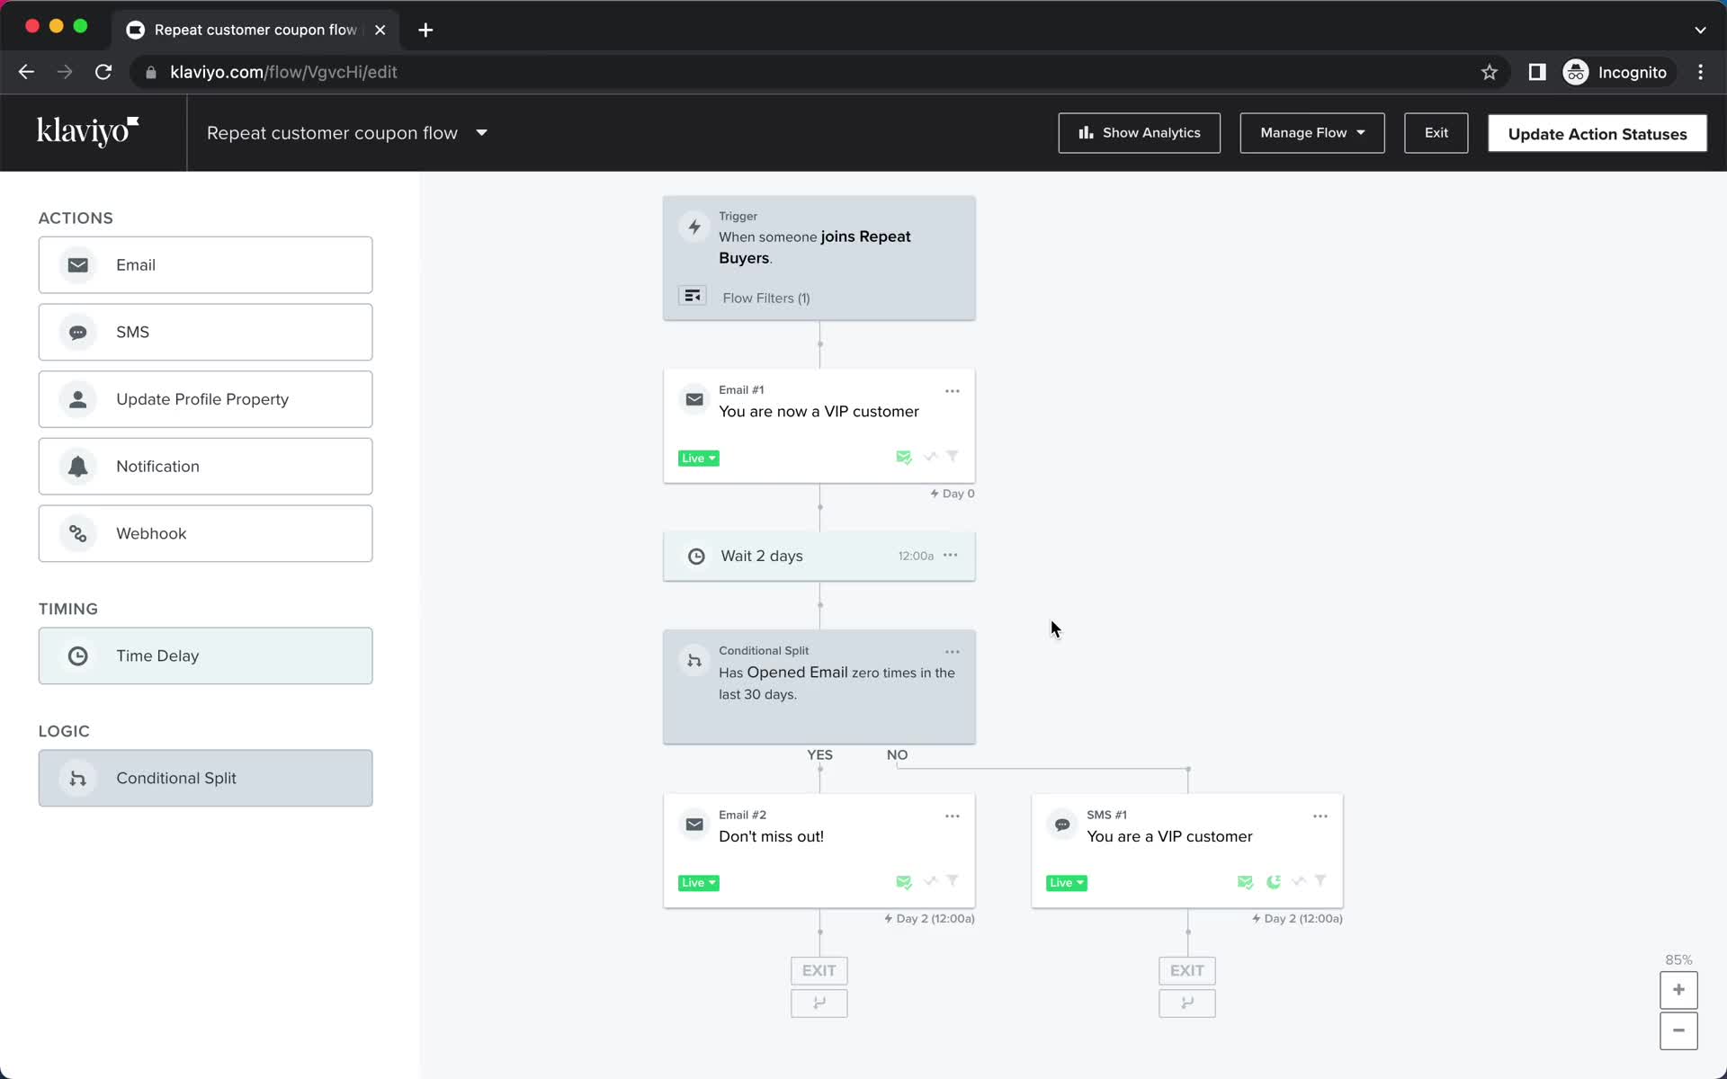Open the browser side panel icon
The height and width of the screenshot is (1079, 1727).
[1537, 72]
